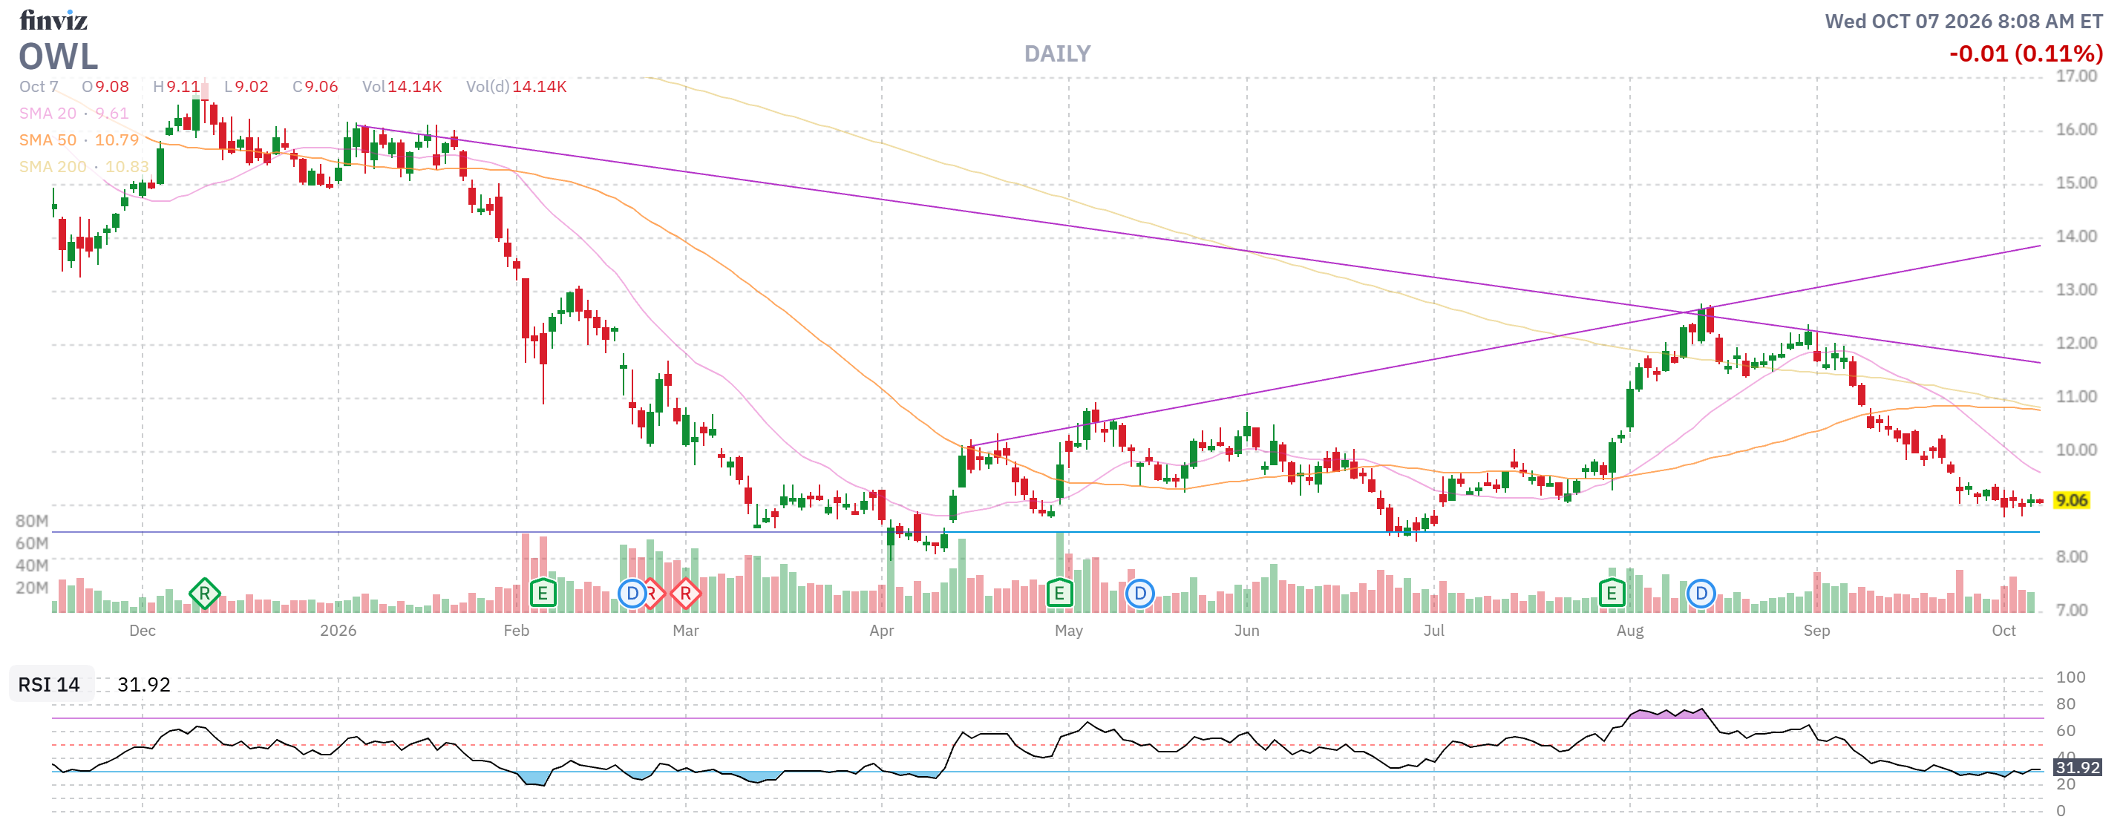Click the blue D dividend marker in mid-May
The width and height of the screenshot is (2123, 834).
(x=1139, y=594)
